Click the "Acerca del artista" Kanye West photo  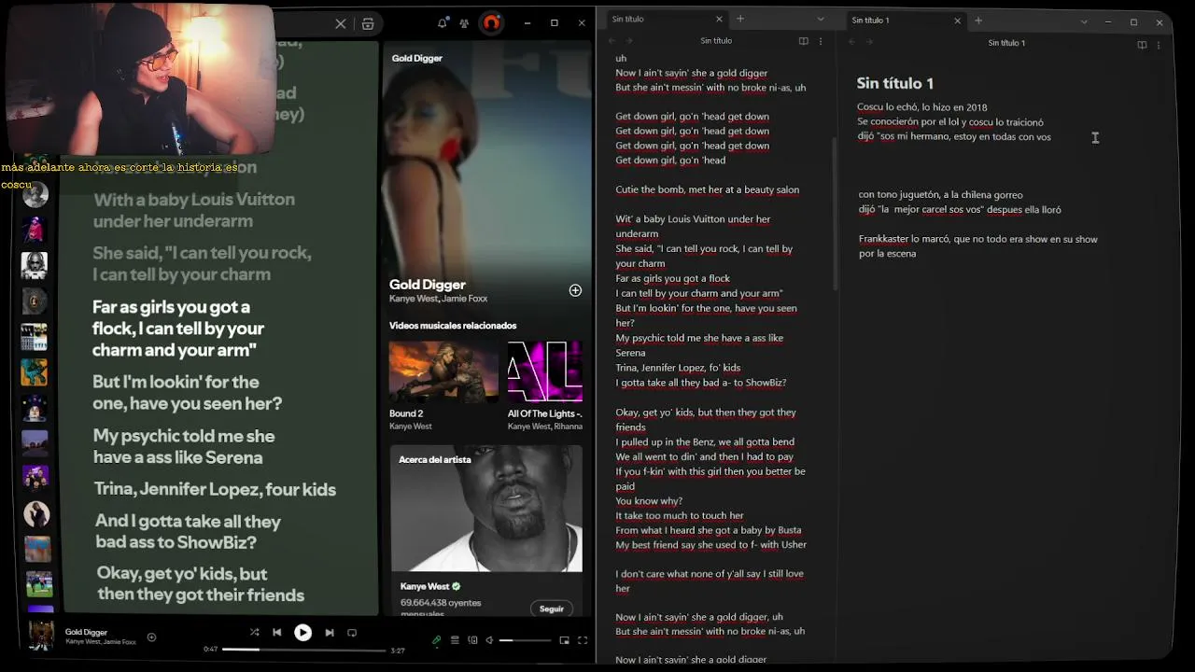coord(486,509)
